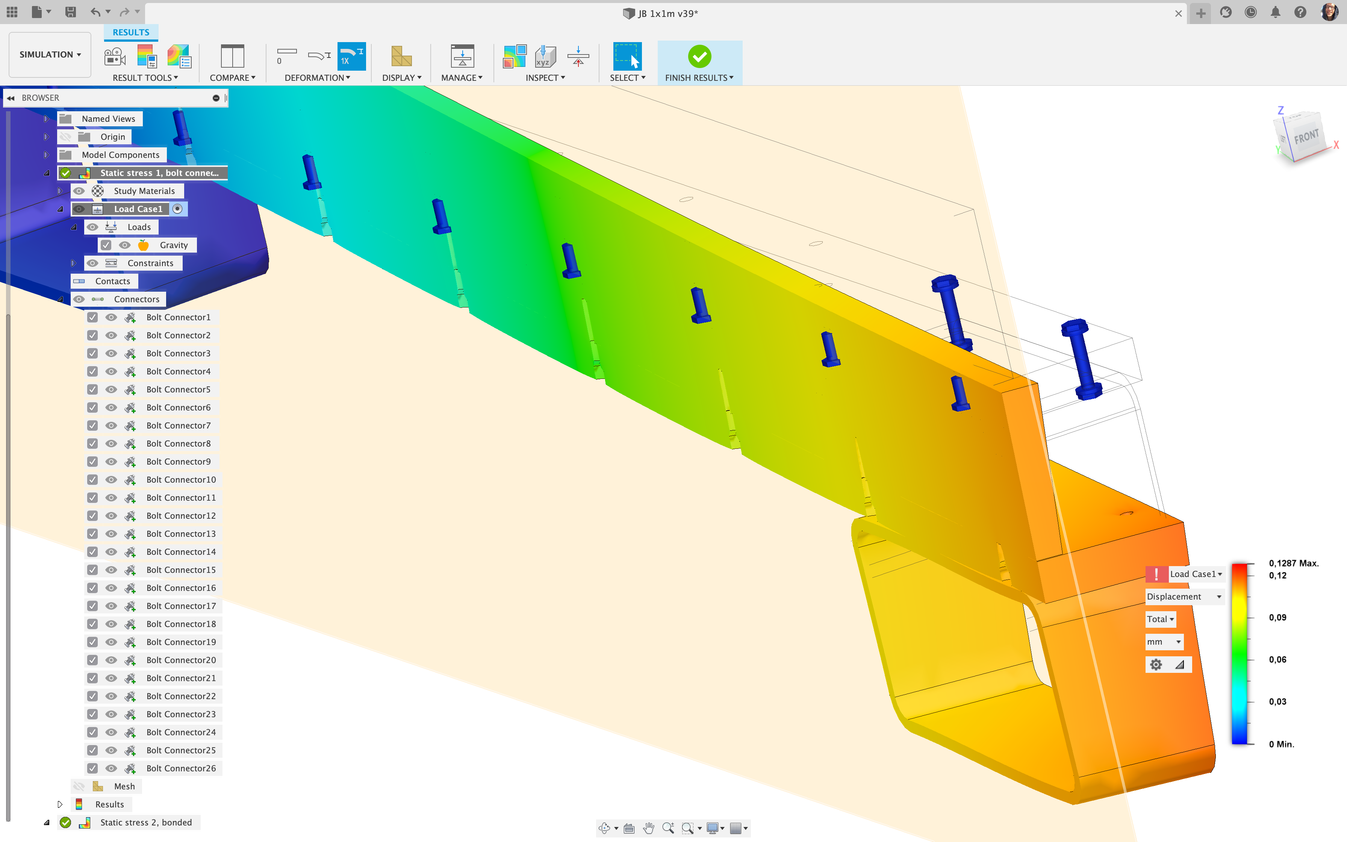The width and height of the screenshot is (1347, 842).
Task: Switch to the RESULTS tab
Action: coord(131,32)
